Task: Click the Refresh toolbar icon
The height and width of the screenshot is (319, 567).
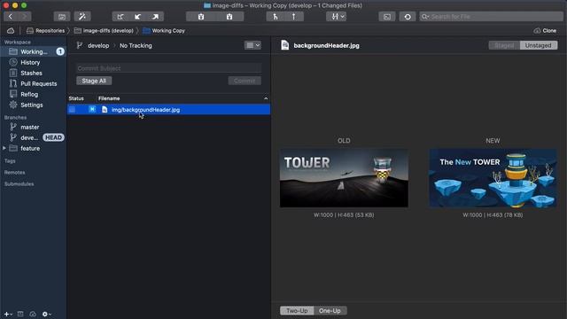Action: click(x=408, y=17)
